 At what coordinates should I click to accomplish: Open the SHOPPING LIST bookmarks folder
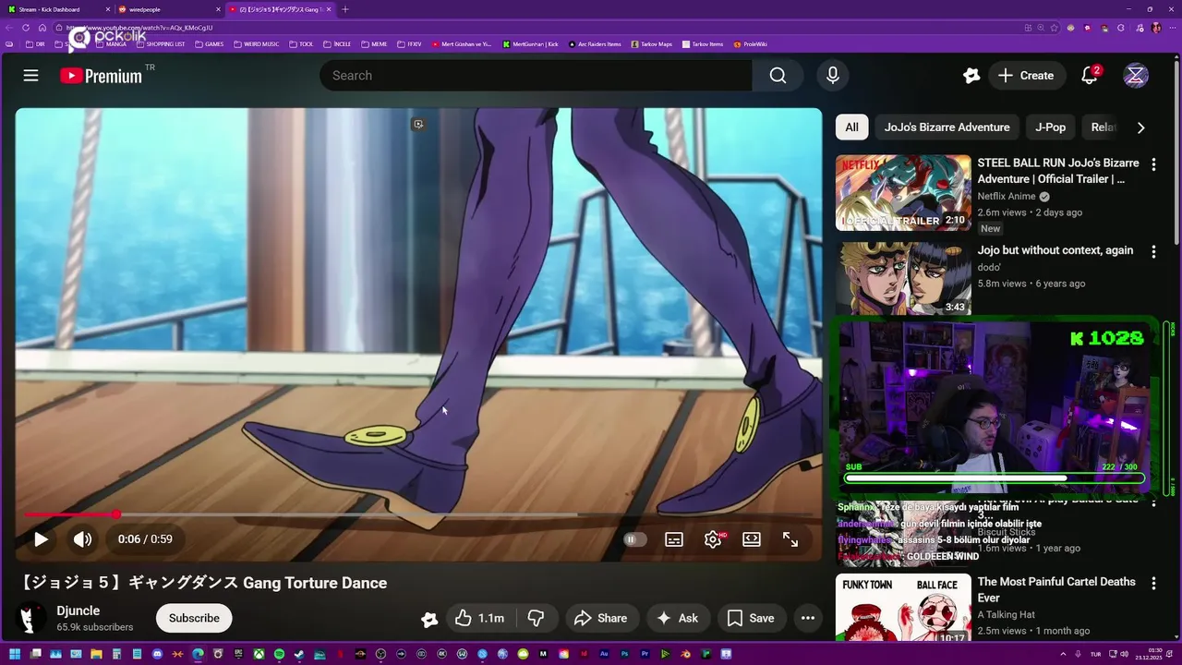coord(160,43)
